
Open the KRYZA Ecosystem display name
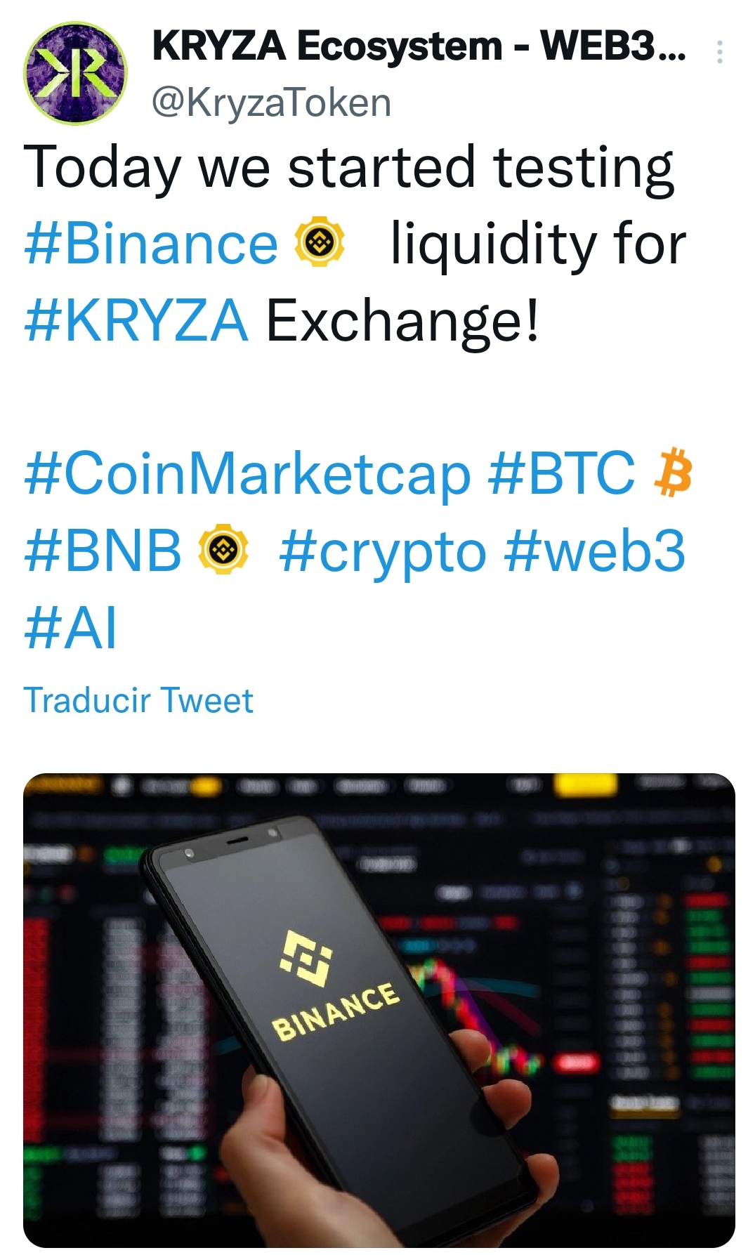click(419, 46)
